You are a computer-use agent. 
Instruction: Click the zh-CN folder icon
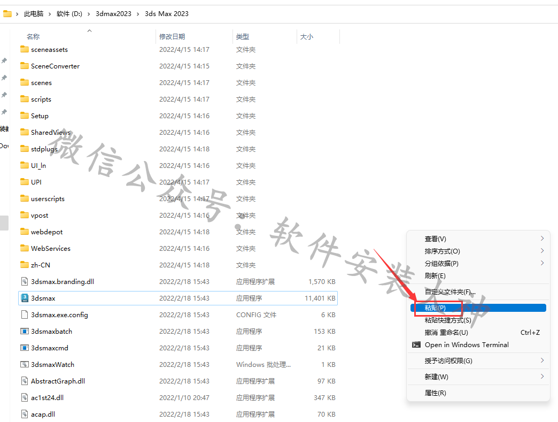25,265
